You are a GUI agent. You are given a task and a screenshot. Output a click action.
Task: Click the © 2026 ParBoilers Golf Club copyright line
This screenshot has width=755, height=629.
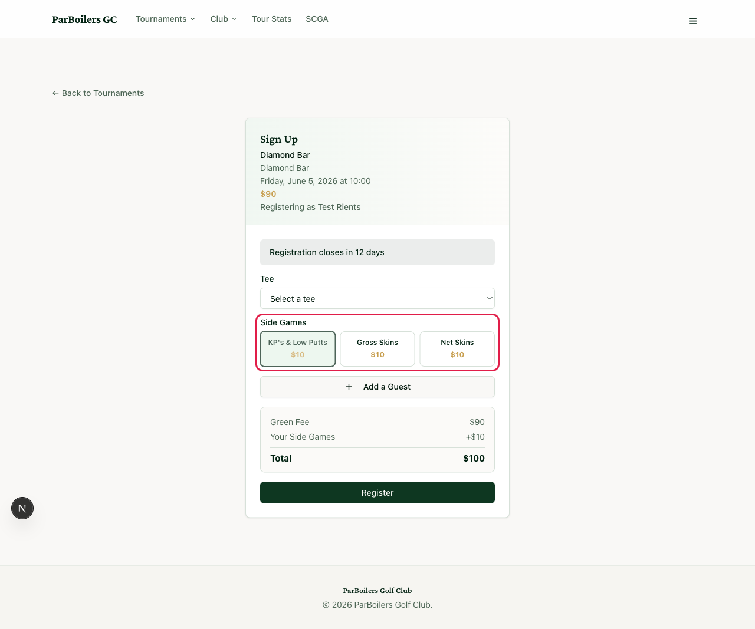(x=377, y=605)
